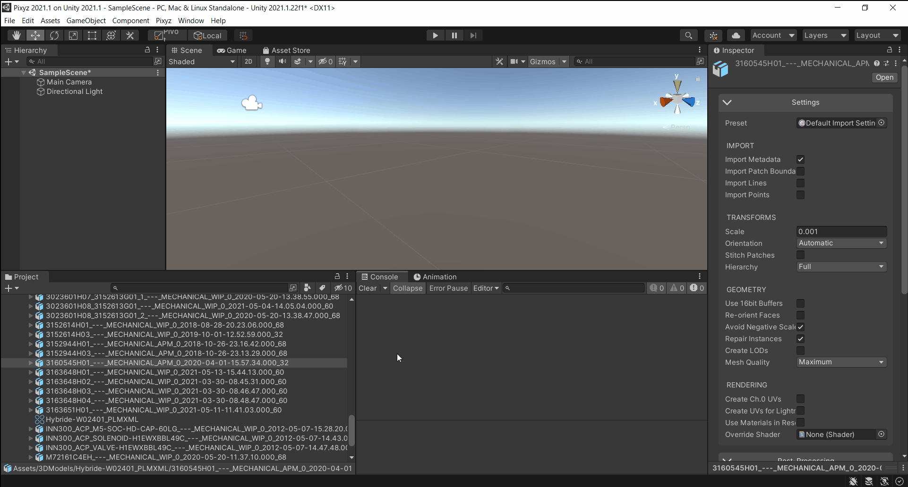Enable Create LODs checkbox
The width and height of the screenshot is (908, 487).
pos(800,351)
